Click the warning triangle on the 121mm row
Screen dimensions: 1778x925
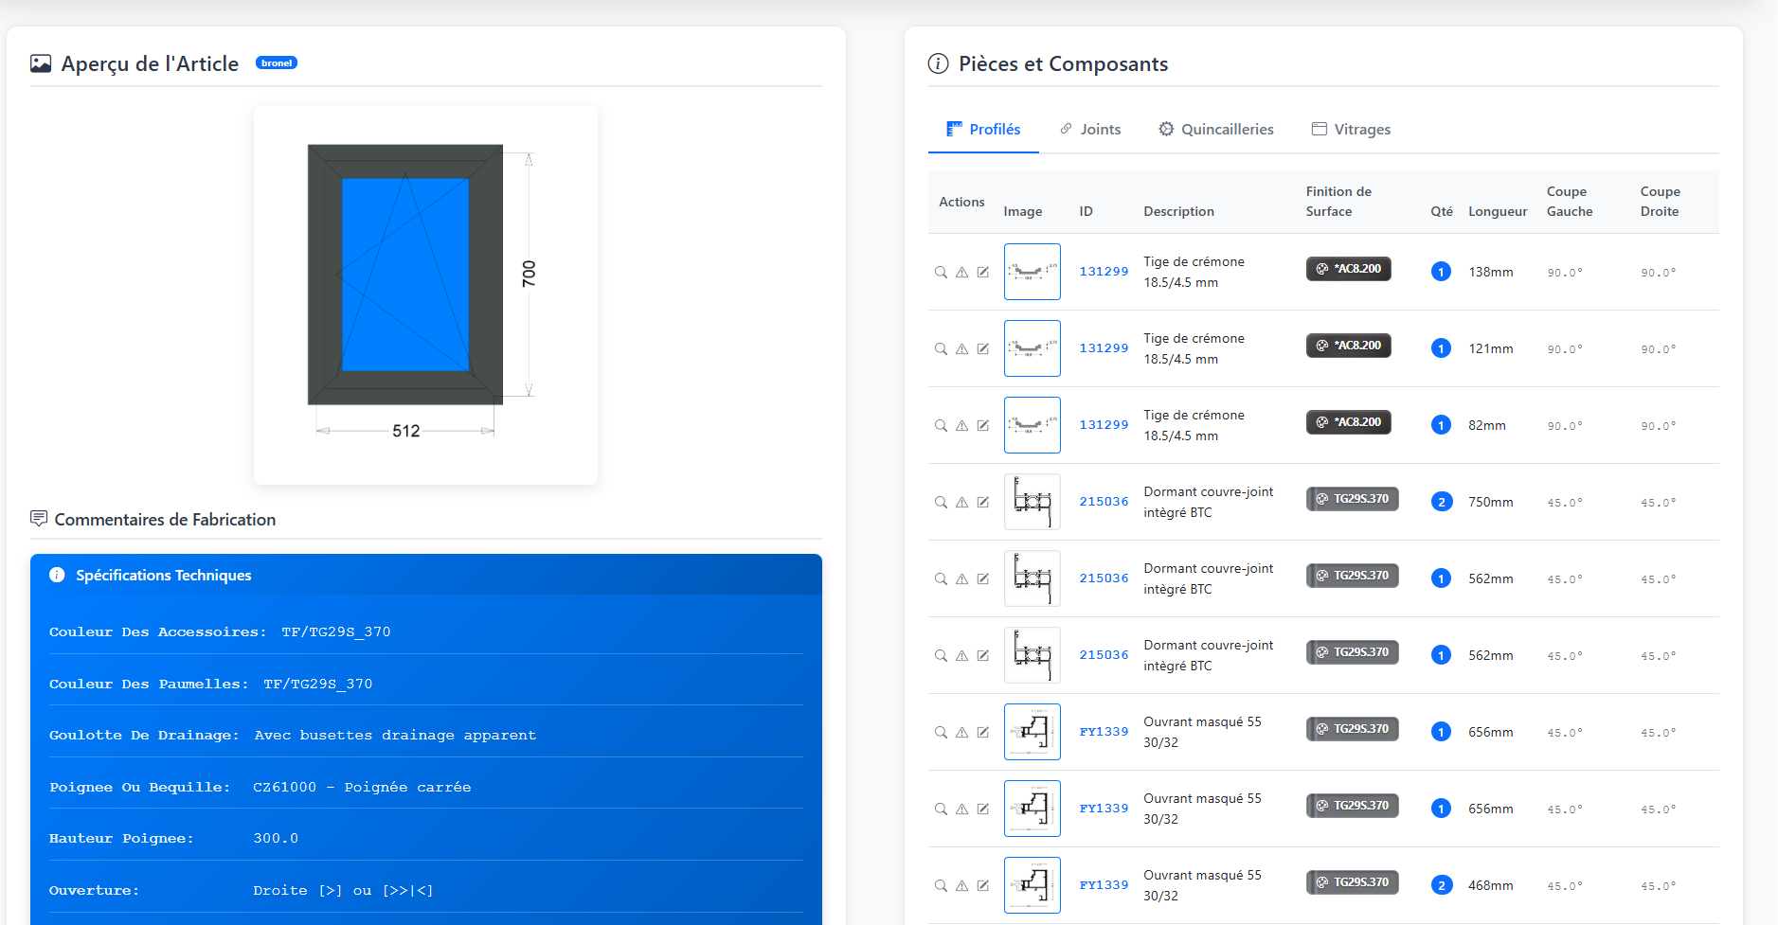point(961,348)
